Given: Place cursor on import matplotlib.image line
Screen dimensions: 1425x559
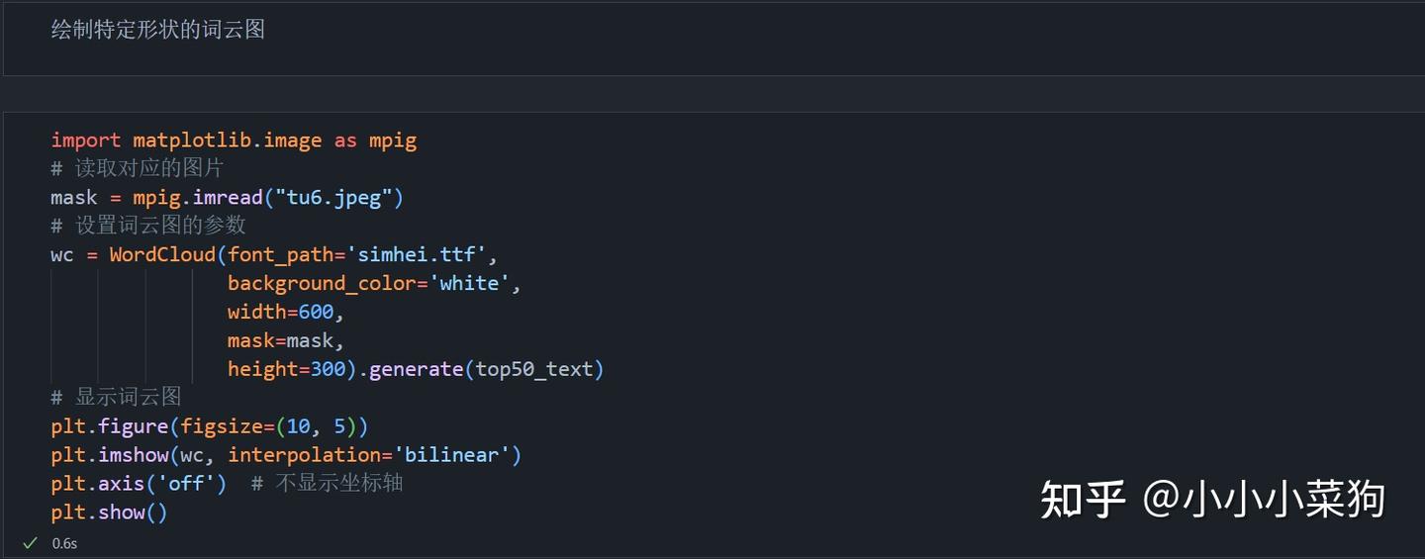Looking at the screenshot, I should click(x=234, y=140).
